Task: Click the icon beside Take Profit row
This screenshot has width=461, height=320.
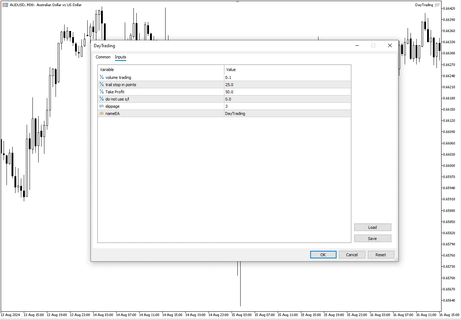Action: tap(101, 92)
